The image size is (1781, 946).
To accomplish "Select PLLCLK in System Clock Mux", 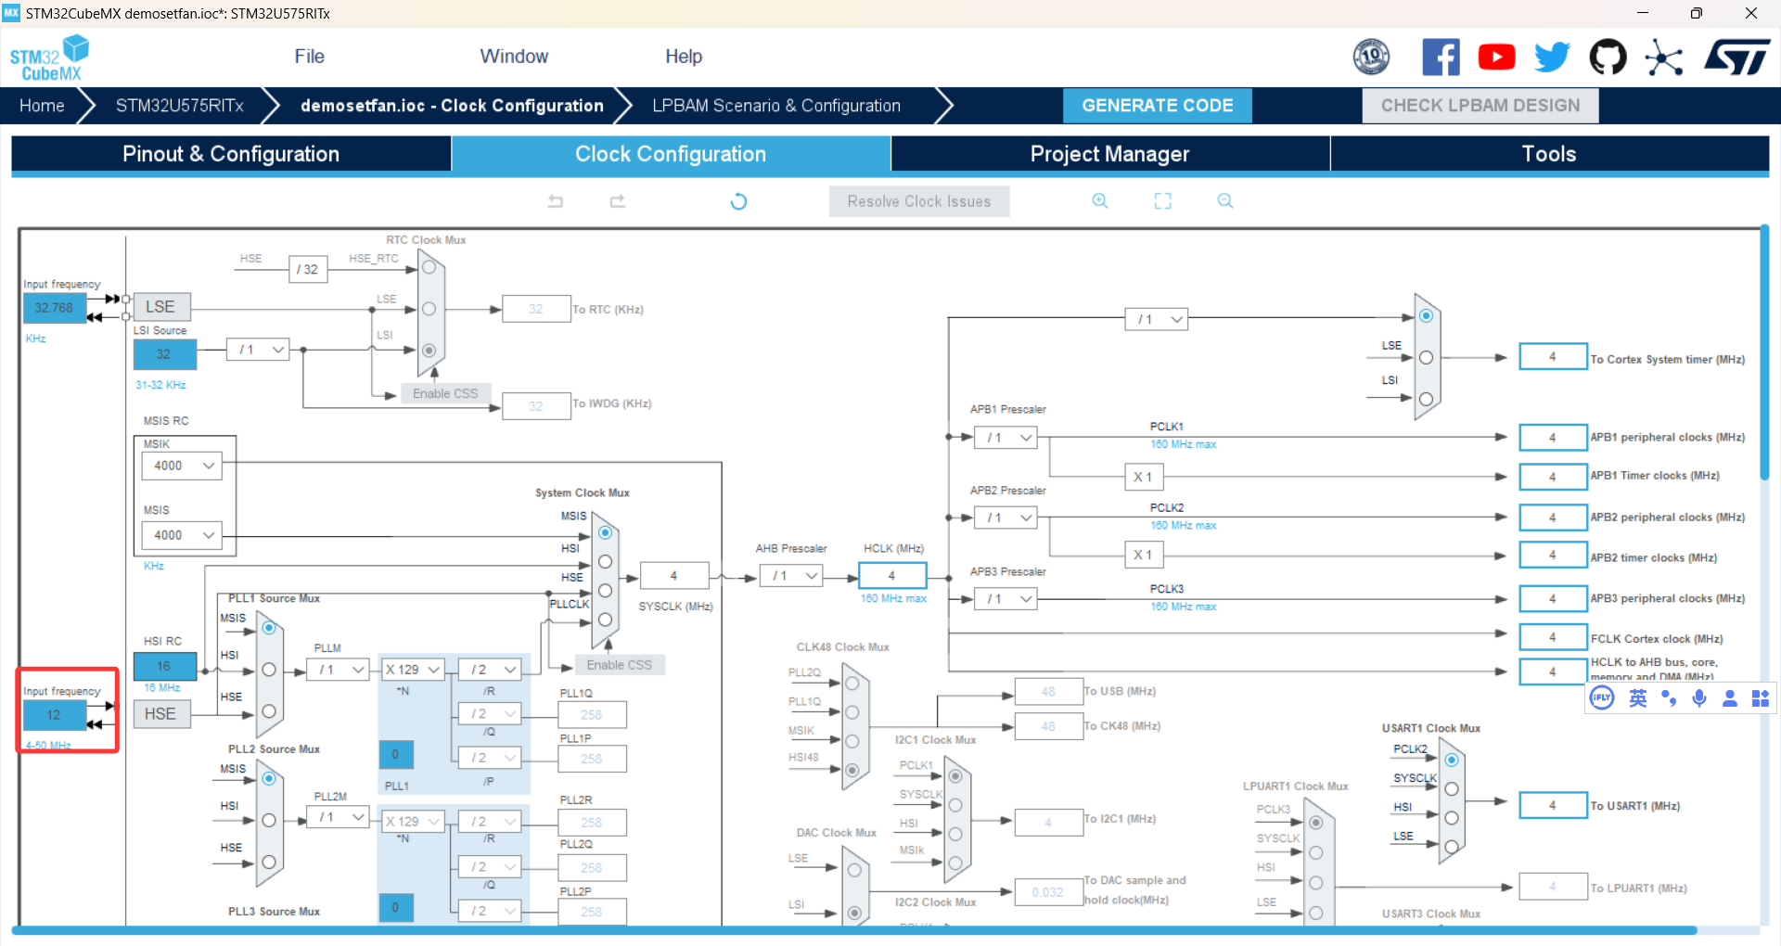I will 605,620.
